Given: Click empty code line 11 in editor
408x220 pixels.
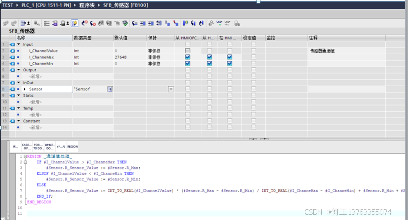Looking at the screenshot, I should point(216,214).
